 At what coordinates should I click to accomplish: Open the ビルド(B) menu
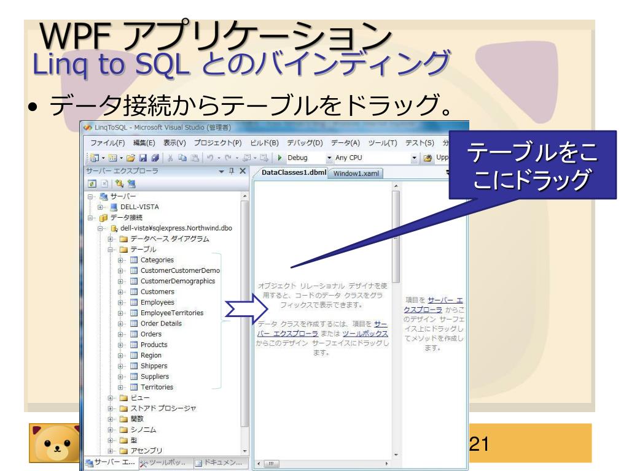264,143
